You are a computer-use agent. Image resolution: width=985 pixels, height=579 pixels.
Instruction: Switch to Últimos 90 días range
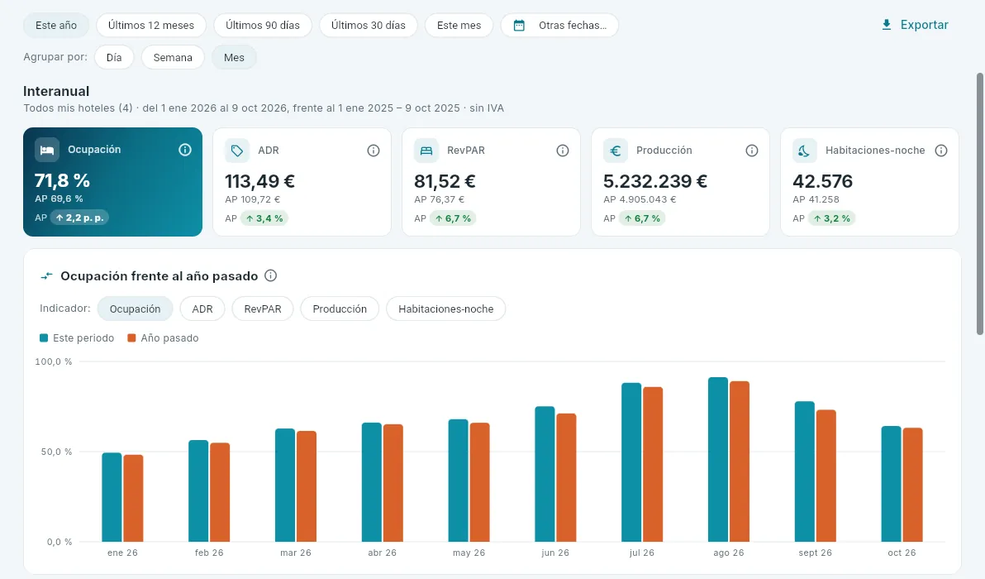pyautogui.click(x=263, y=25)
